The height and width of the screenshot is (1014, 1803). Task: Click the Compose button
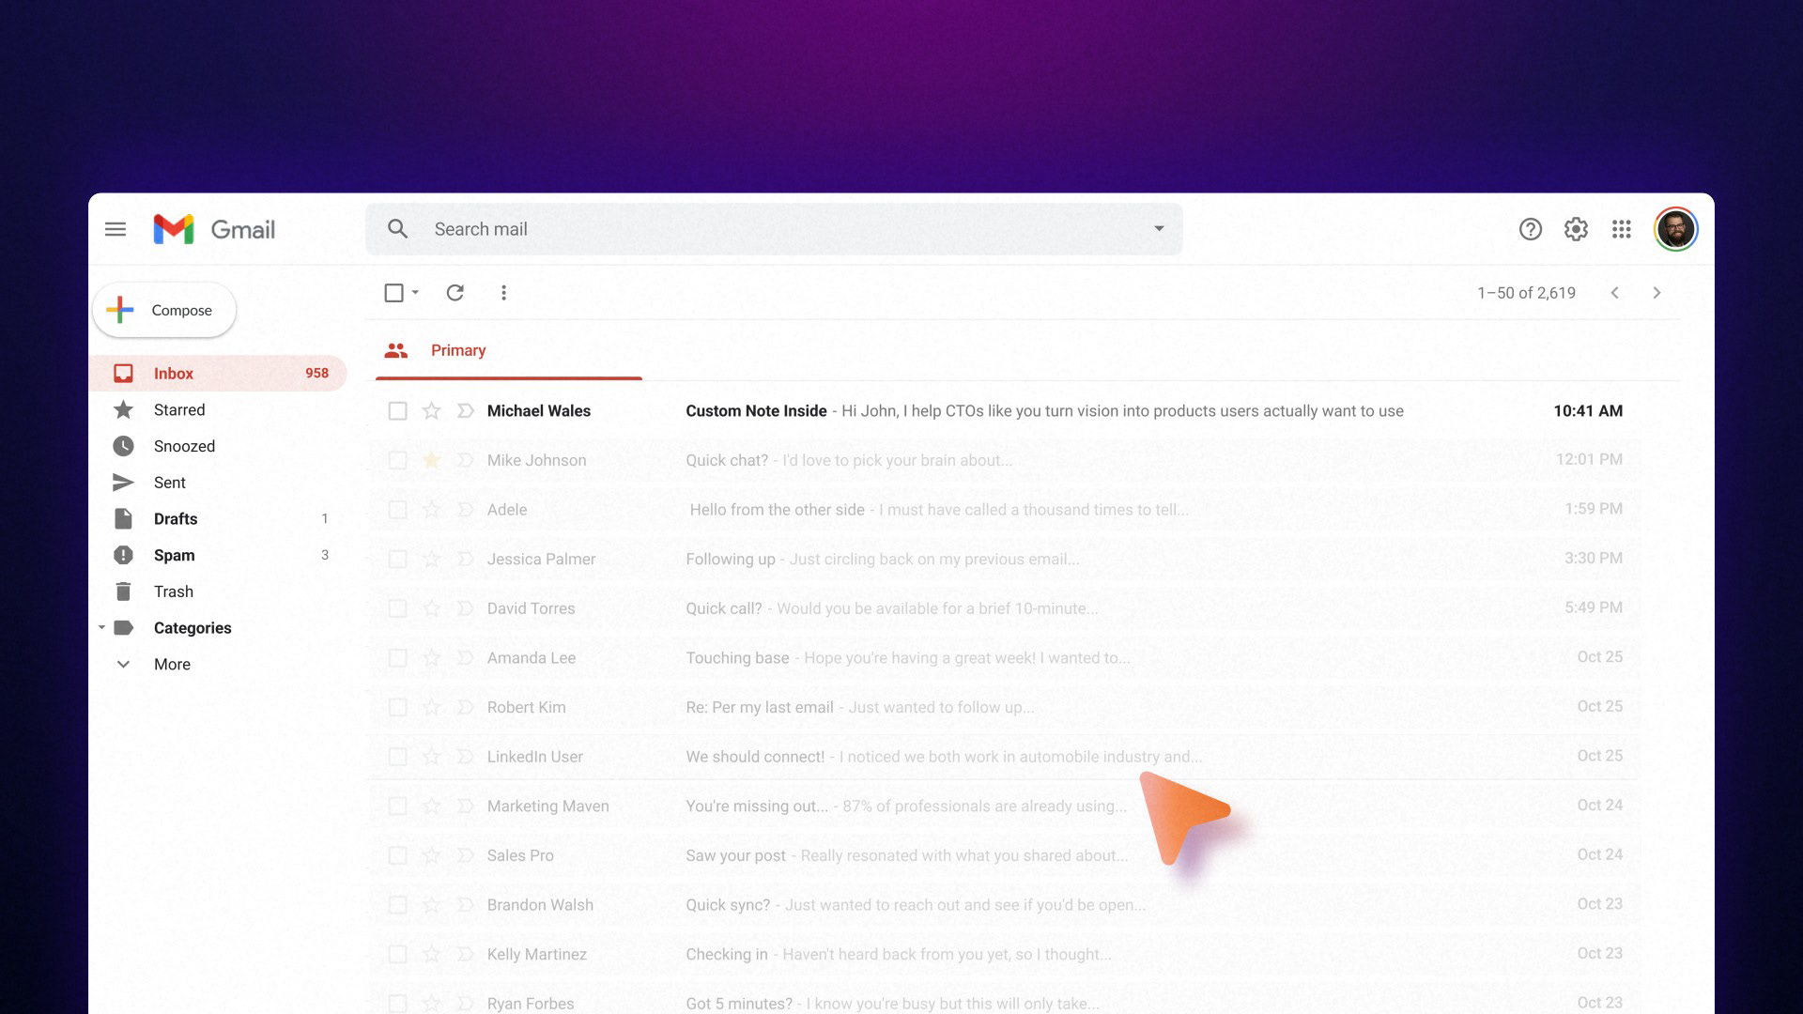tap(164, 311)
